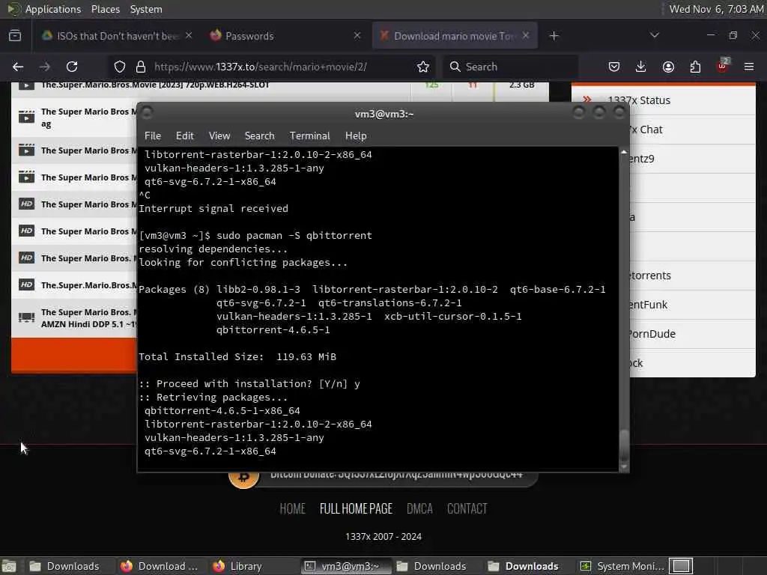The image size is (767, 575).
Task: Click the Firefox Search box
Action: [511, 67]
